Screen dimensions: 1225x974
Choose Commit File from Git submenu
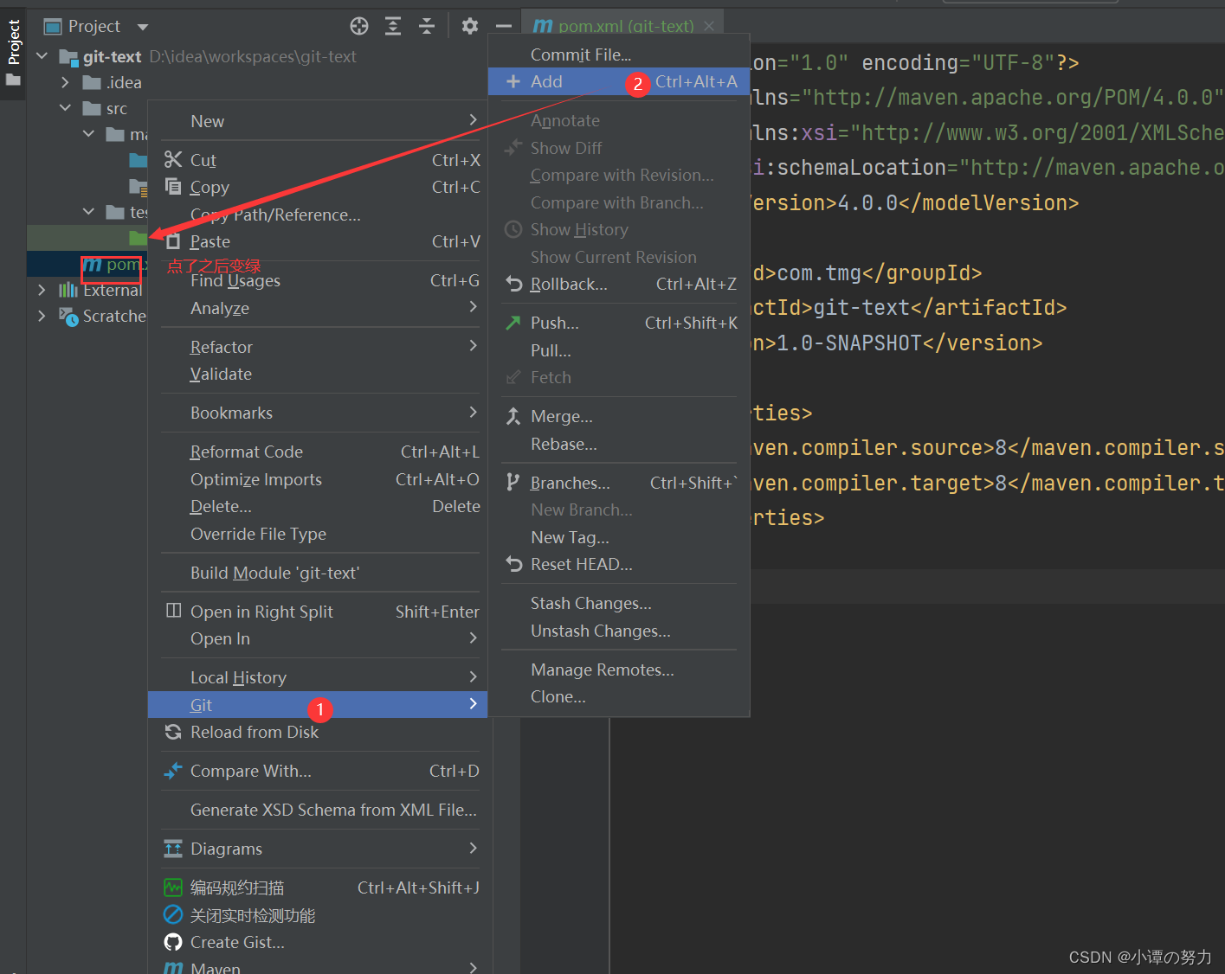pyautogui.click(x=618, y=54)
